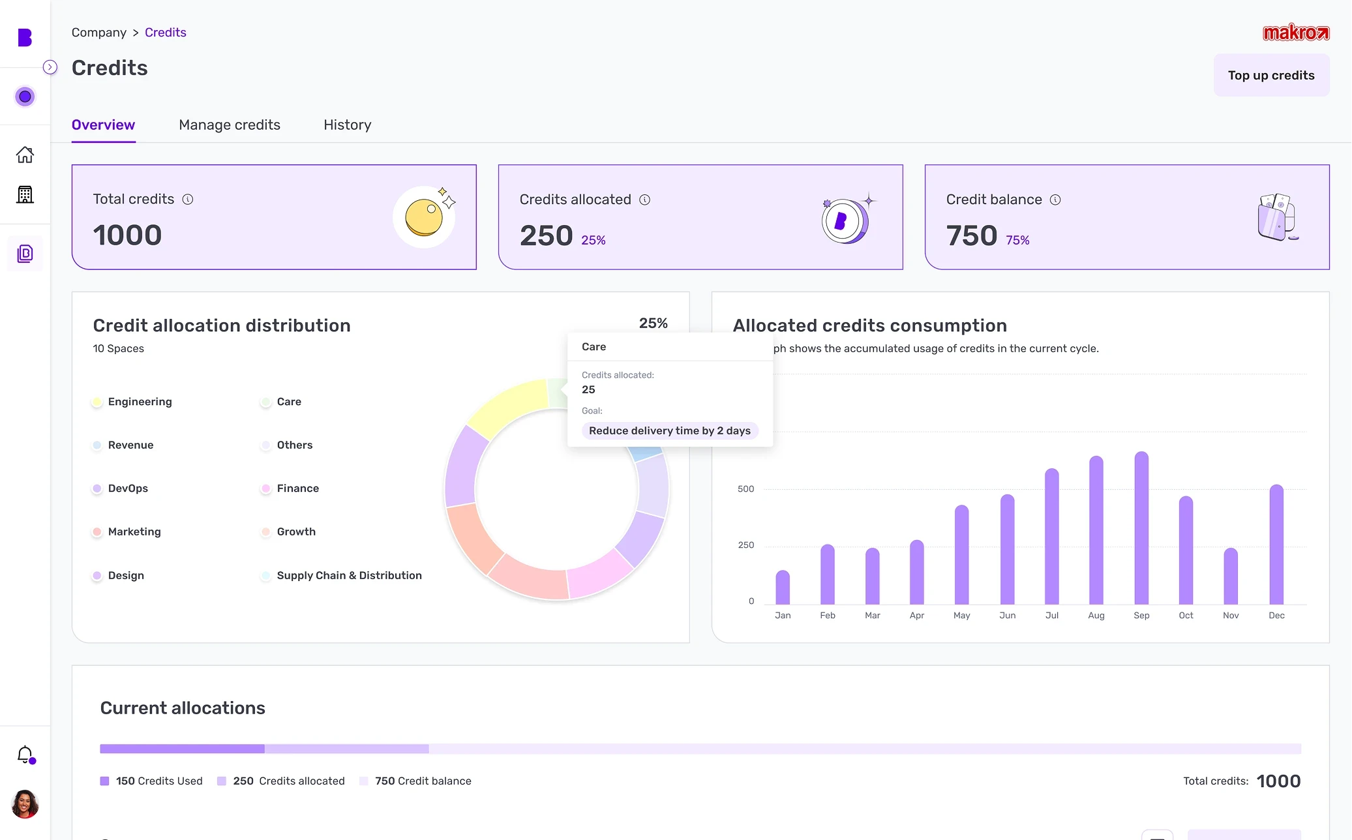
Task: Select the Engineering legend item
Action: (x=132, y=402)
